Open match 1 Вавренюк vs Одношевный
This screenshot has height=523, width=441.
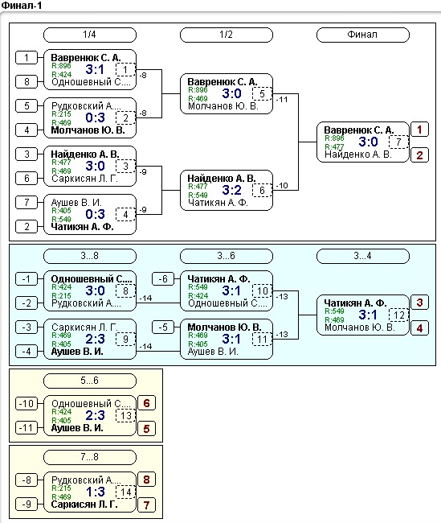[x=90, y=70]
